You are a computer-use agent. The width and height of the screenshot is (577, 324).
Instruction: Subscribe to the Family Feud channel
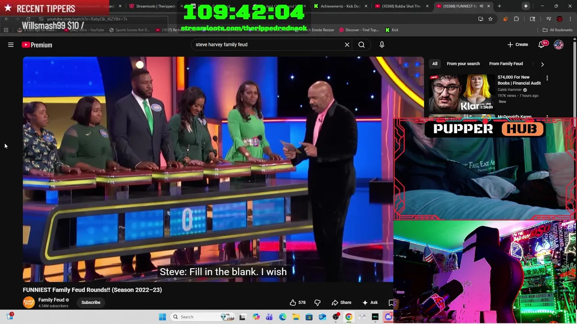coord(91,302)
